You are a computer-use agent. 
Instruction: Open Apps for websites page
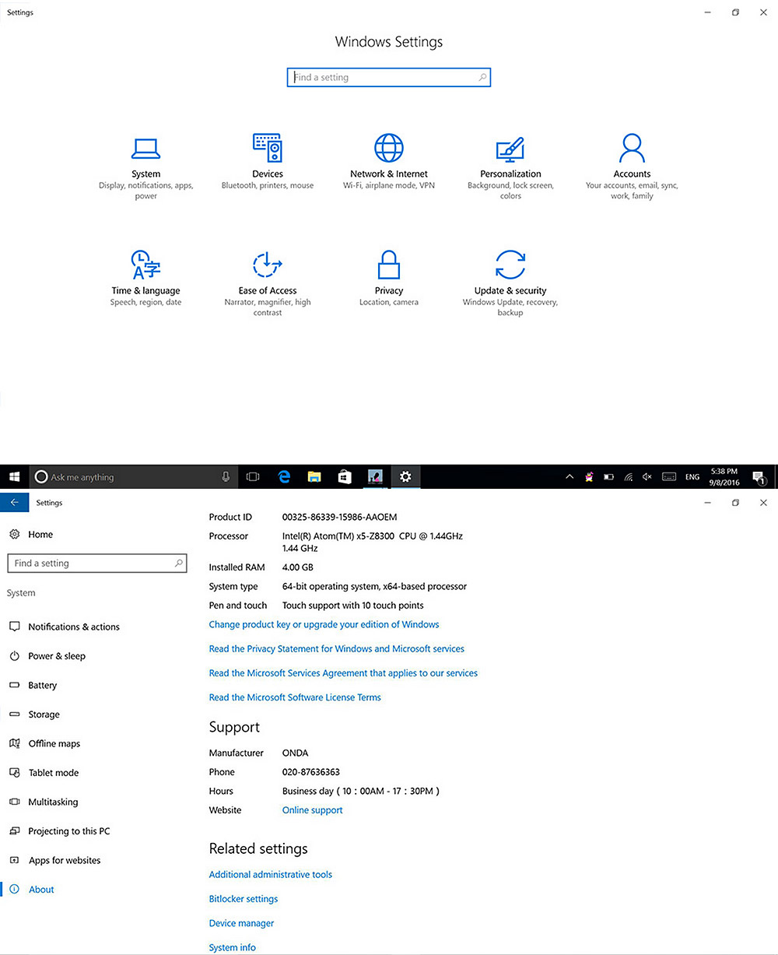click(x=65, y=860)
